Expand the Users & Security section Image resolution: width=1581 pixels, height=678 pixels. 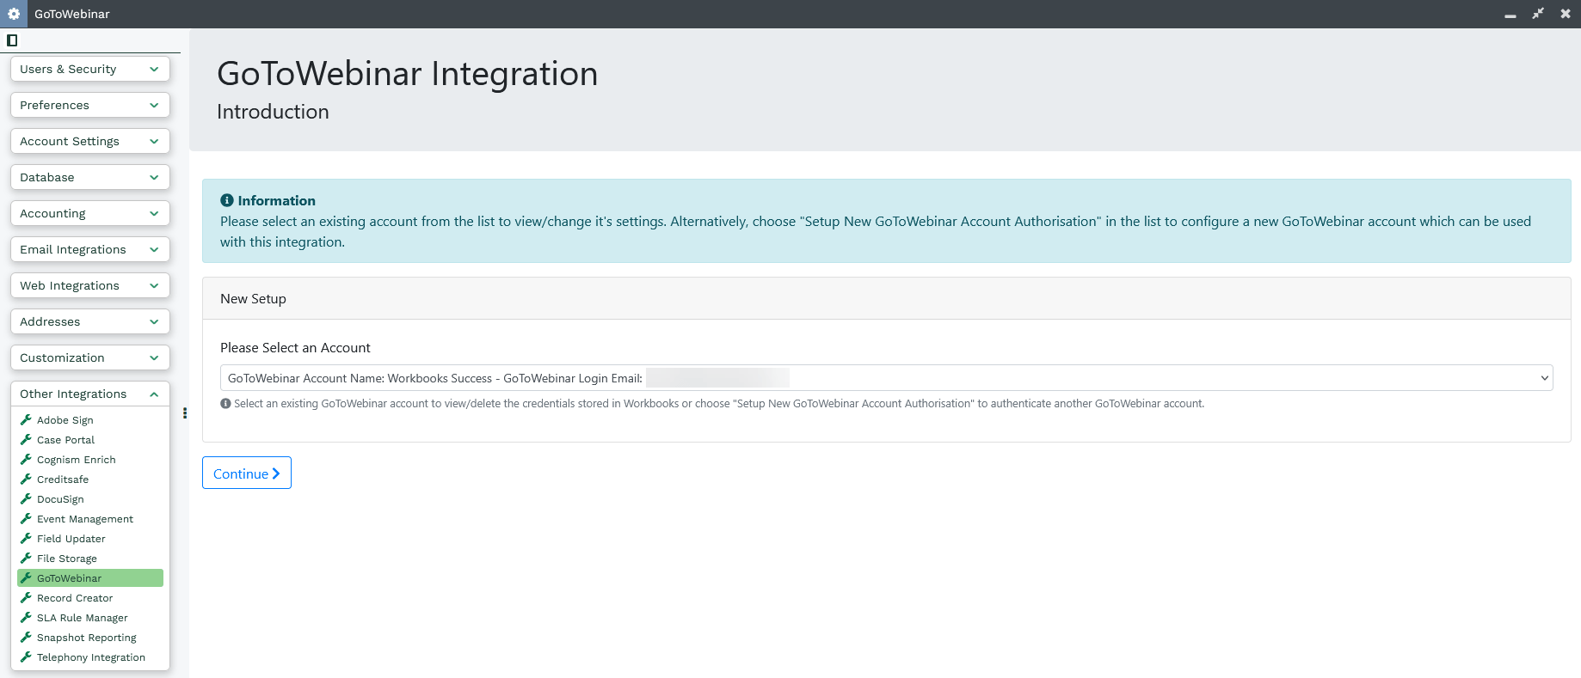point(89,69)
